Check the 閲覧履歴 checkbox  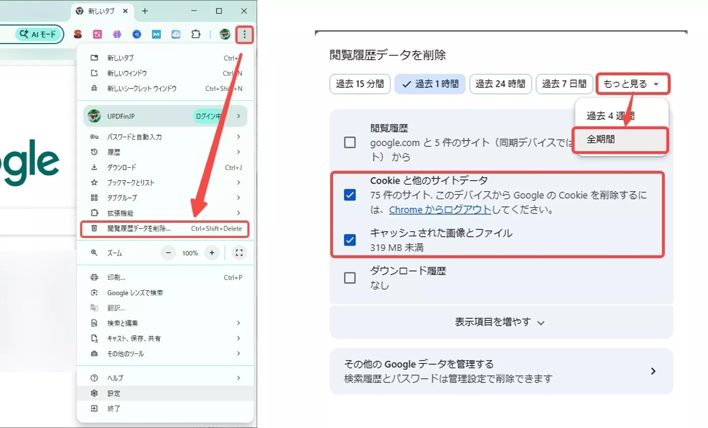point(350,142)
